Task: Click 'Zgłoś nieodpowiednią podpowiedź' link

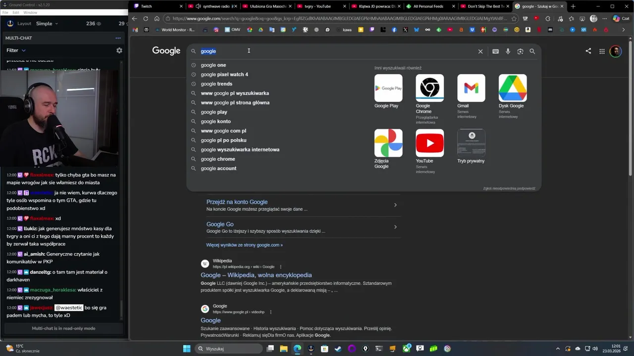Action: point(509,188)
